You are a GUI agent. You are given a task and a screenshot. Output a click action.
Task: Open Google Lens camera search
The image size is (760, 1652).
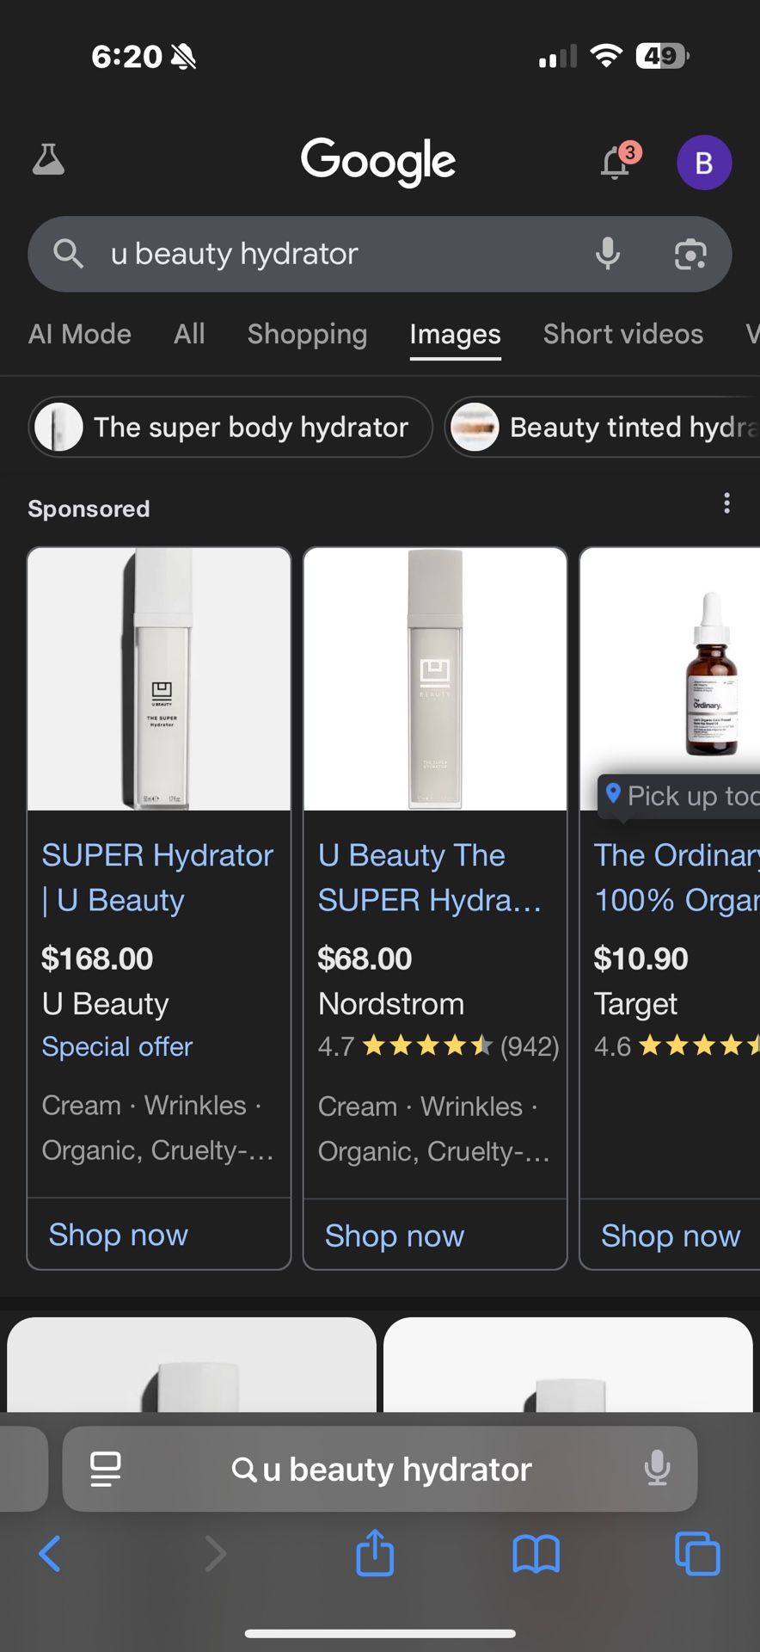690,254
